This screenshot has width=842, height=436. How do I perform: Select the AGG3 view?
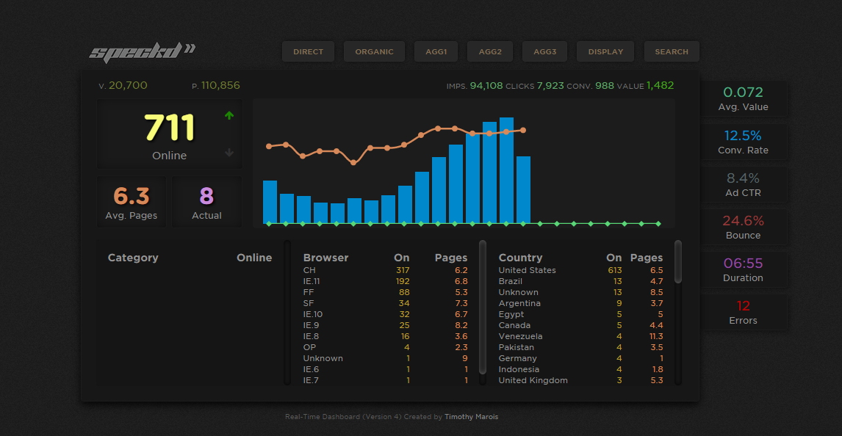pos(544,51)
